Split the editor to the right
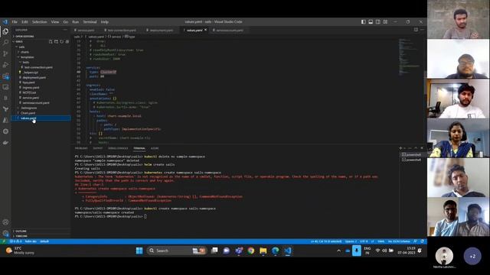Image resolution: width=490 pixels, height=275 pixels. point(416,30)
